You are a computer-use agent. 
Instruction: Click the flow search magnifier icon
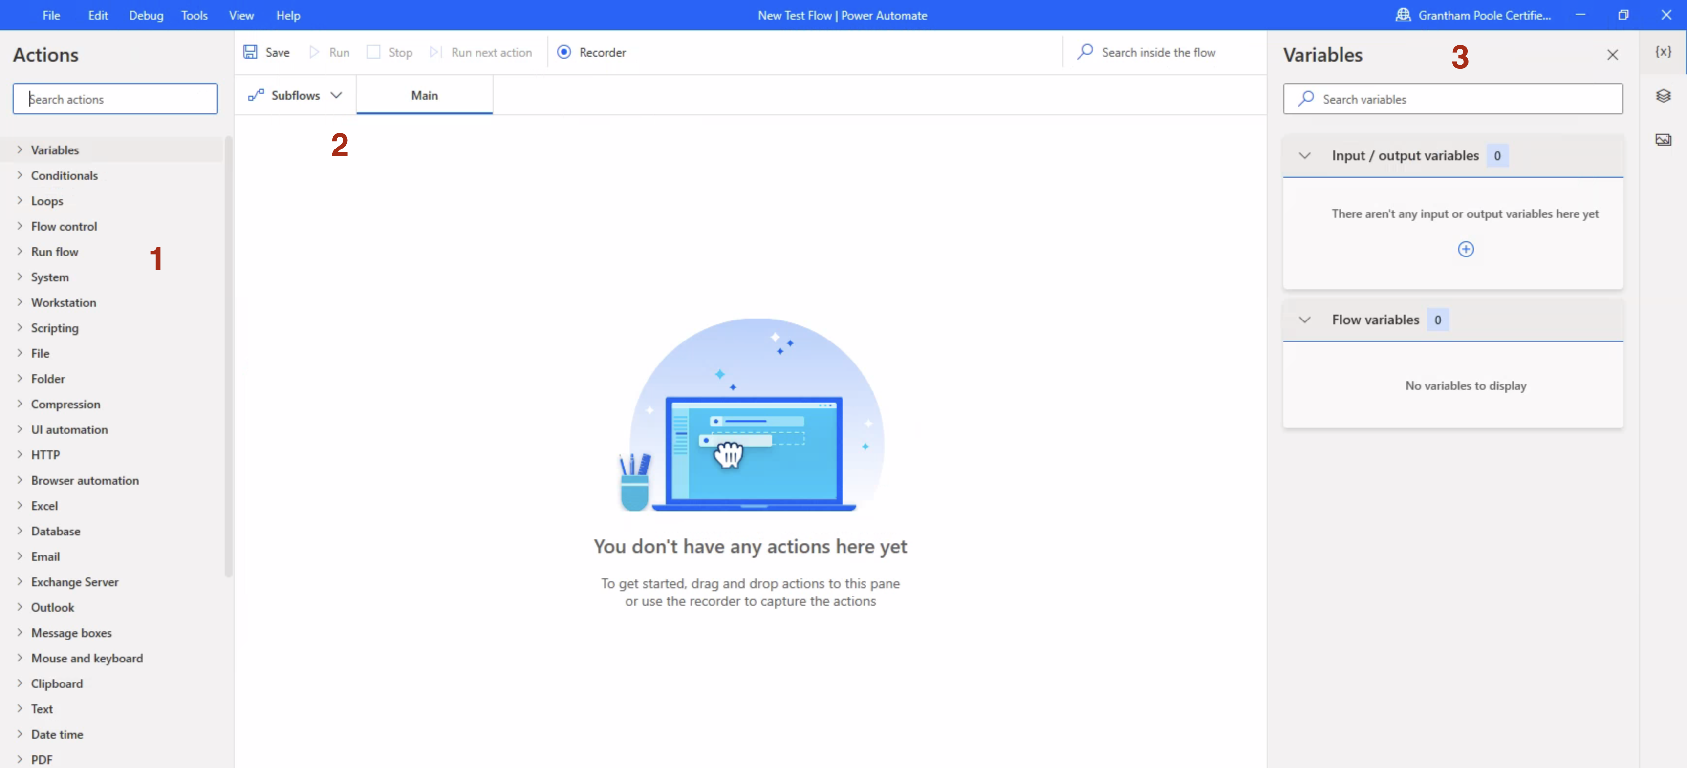(1085, 52)
